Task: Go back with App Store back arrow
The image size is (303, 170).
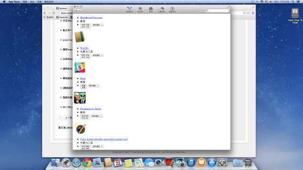Action: click(76, 10)
